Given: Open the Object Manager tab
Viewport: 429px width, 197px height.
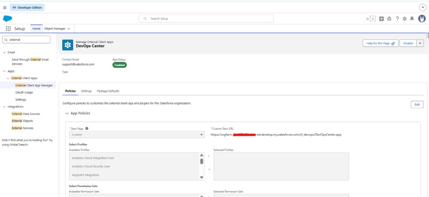Looking at the screenshot, I should 55,28.
